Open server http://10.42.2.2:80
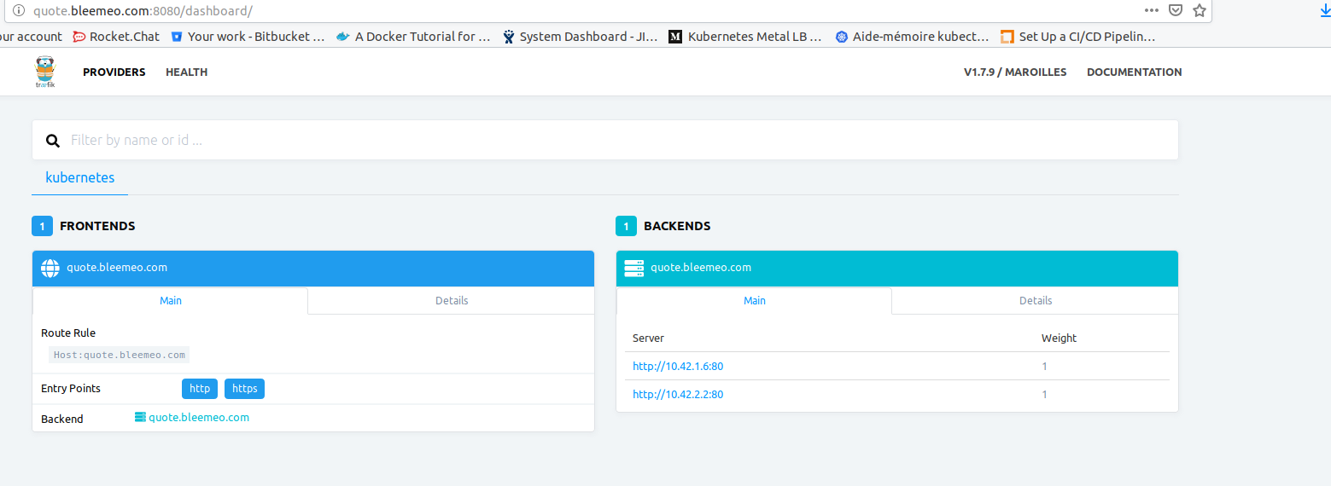1331x486 pixels. [678, 395]
